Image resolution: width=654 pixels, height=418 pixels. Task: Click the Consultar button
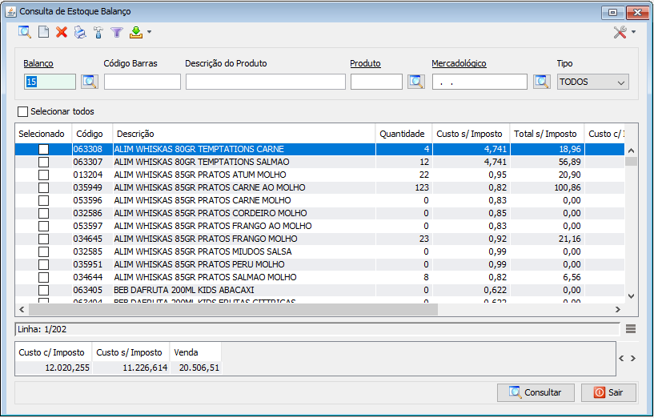point(536,392)
